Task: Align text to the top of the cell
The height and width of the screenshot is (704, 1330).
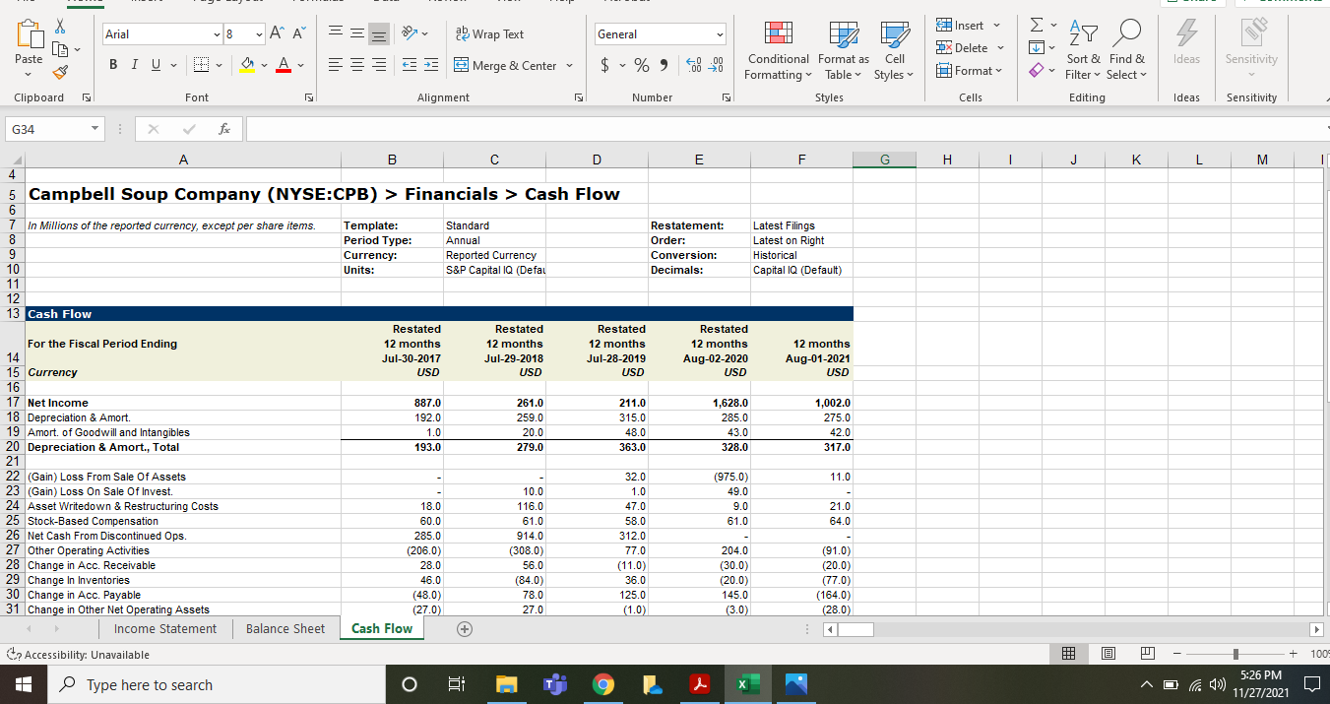Action: click(x=336, y=34)
